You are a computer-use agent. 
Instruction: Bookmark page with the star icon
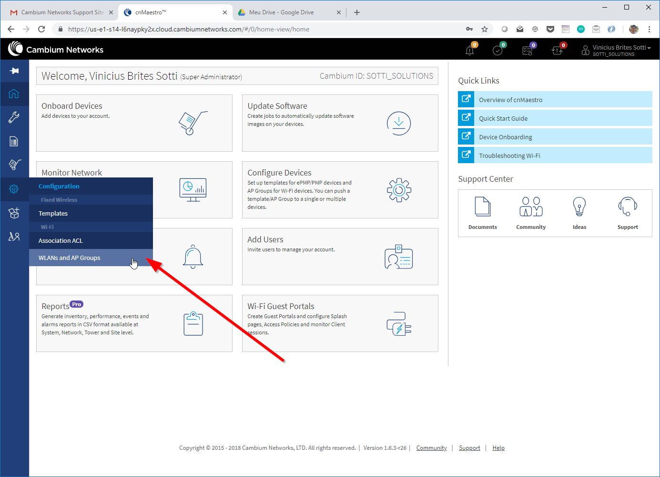click(485, 29)
